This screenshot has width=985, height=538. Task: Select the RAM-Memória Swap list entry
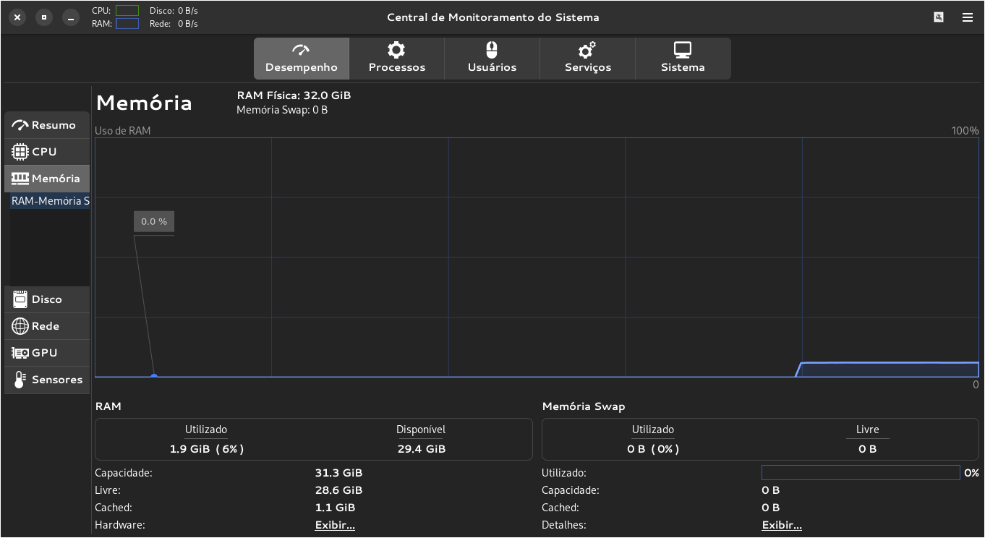(50, 201)
